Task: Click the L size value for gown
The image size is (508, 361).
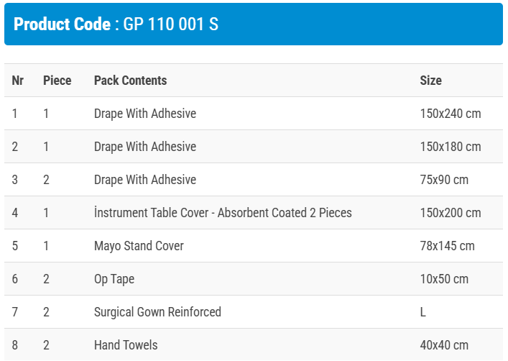Action: tap(423, 312)
